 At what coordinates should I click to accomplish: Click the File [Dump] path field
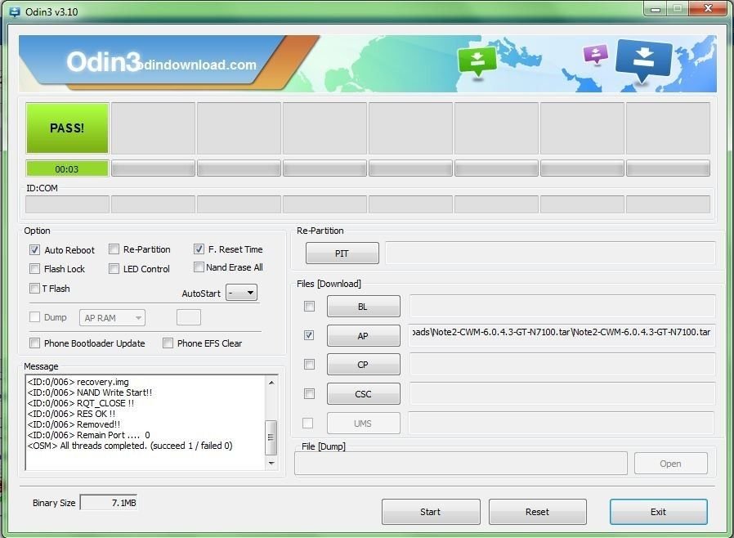pyautogui.click(x=461, y=464)
